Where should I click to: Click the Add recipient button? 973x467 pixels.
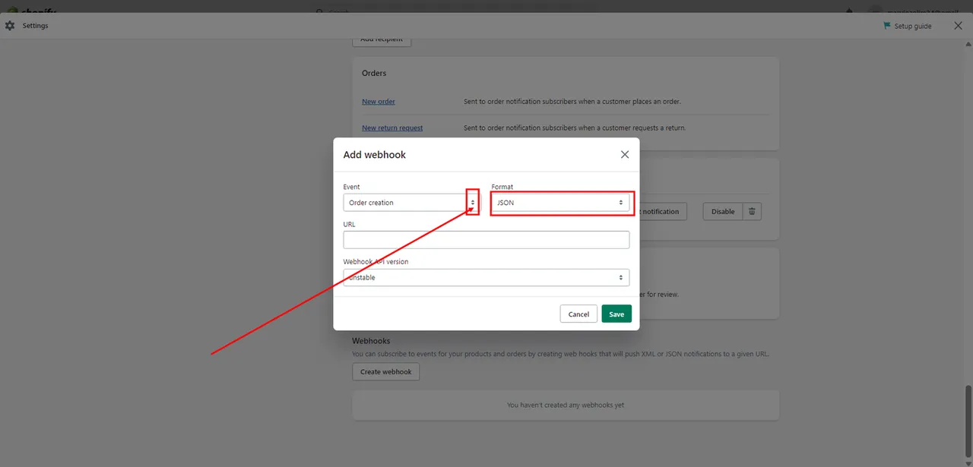coord(382,39)
